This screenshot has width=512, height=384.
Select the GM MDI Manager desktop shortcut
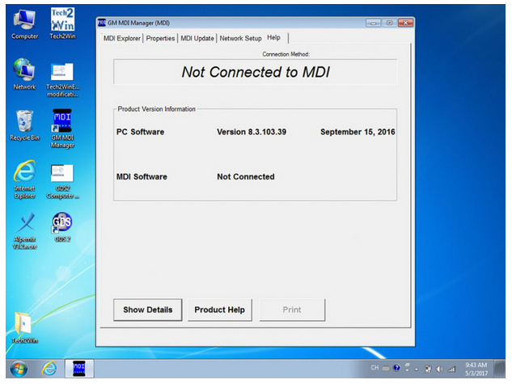coord(62,129)
